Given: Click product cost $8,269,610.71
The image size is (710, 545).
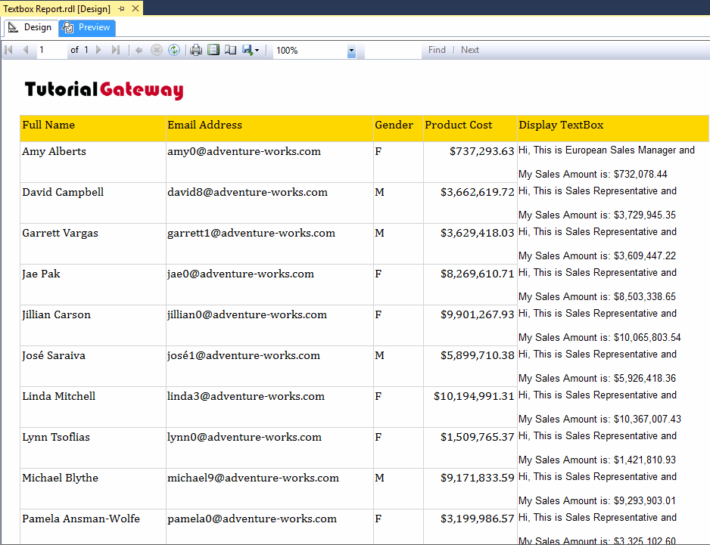Looking at the screenshot, I should [x=478, y=274].
